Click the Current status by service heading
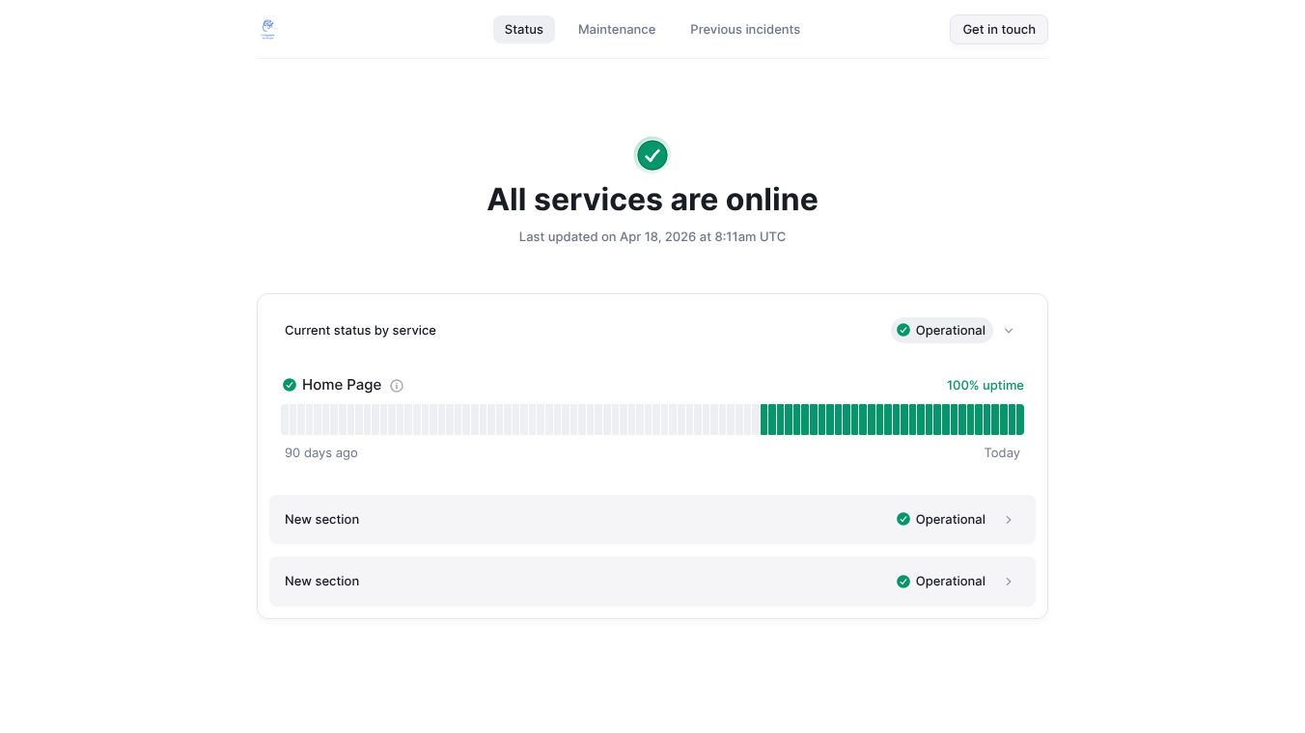The width and height of the screenshot is (1305, 733). point(360,330)
